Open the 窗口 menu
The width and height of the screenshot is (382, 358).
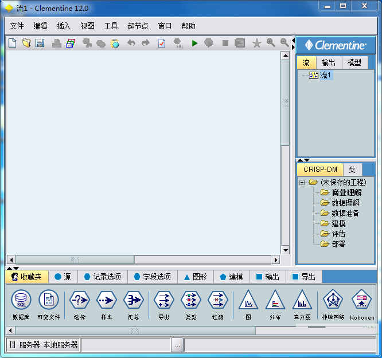(x=165, y=26)
